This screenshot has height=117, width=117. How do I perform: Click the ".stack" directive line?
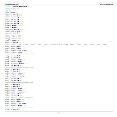12,8
